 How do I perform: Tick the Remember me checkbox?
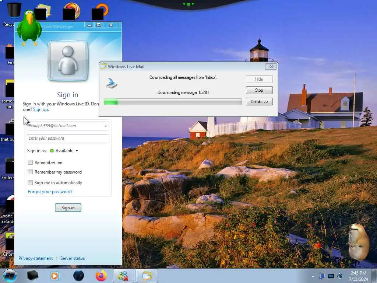[30, 163]
